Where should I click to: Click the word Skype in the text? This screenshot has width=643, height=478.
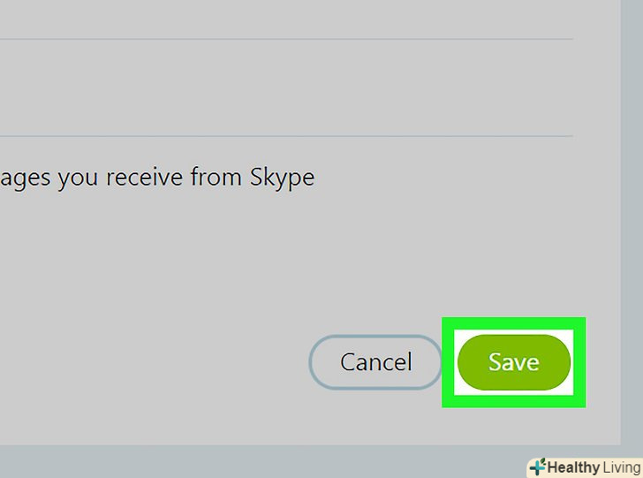pyautogui.click(x=283, y=177)
